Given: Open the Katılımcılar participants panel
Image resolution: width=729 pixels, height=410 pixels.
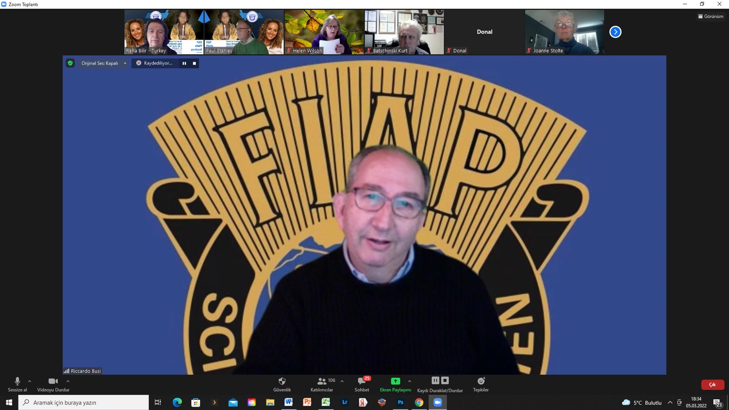Looking at the screenshot, I should [322, 384].
